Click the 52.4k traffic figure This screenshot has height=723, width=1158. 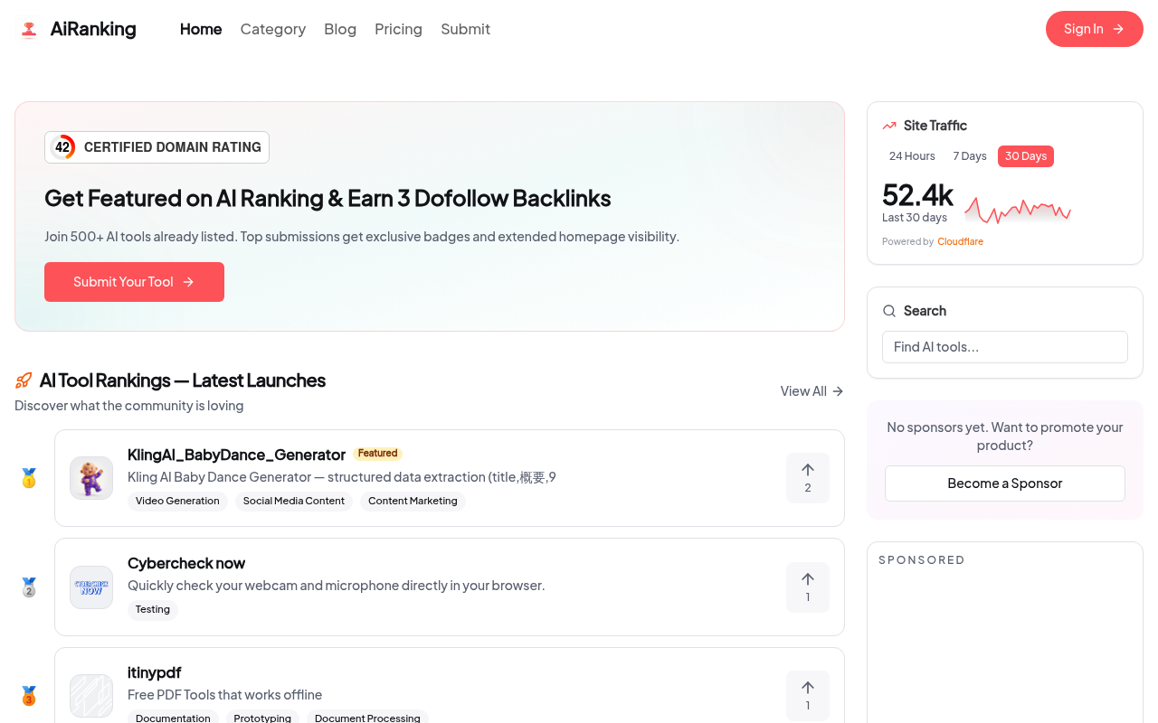pyautogui.click(x=917, y=195)
